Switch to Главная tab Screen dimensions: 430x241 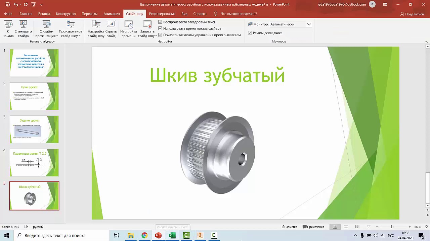26,14
